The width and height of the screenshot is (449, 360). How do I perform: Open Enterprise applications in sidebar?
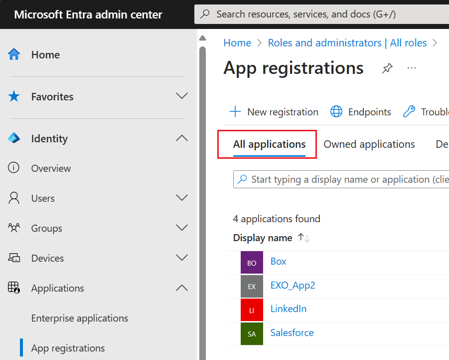click(x=80, y=318)
